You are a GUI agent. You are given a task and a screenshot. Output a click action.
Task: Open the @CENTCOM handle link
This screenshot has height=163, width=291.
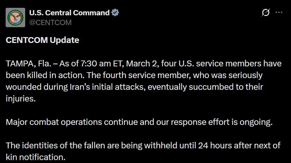50,22
